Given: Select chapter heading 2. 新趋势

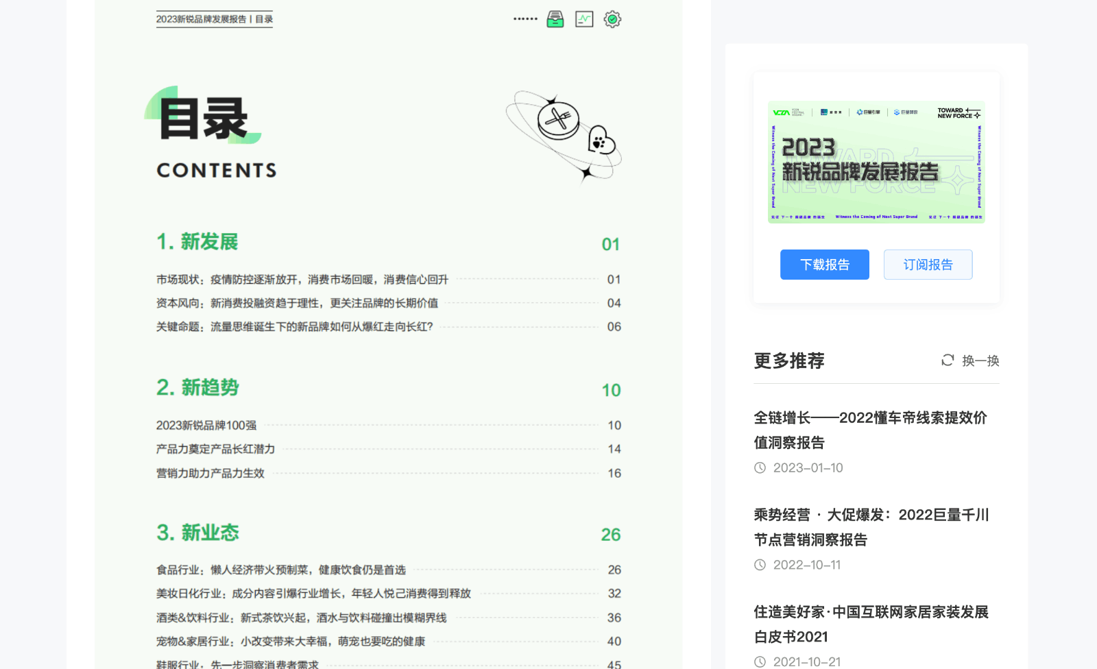Looking at the screenshot, I should coord(197,387).
